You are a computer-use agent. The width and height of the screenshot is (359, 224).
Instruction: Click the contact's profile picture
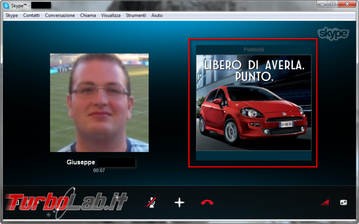99,103
